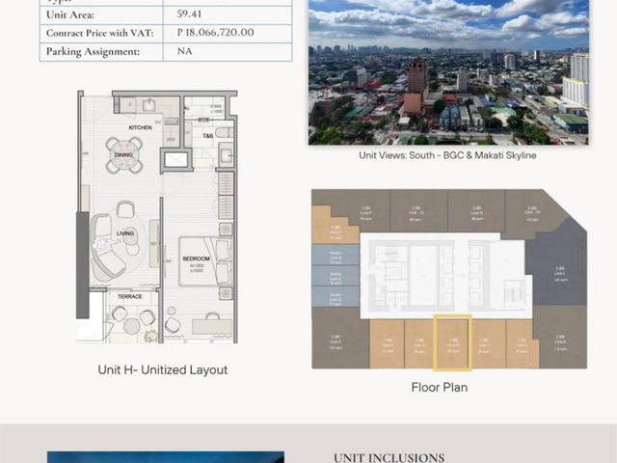Click the LIVING label in the layout
The width and height of the screenshot is (617, 463).
[125, 233]
